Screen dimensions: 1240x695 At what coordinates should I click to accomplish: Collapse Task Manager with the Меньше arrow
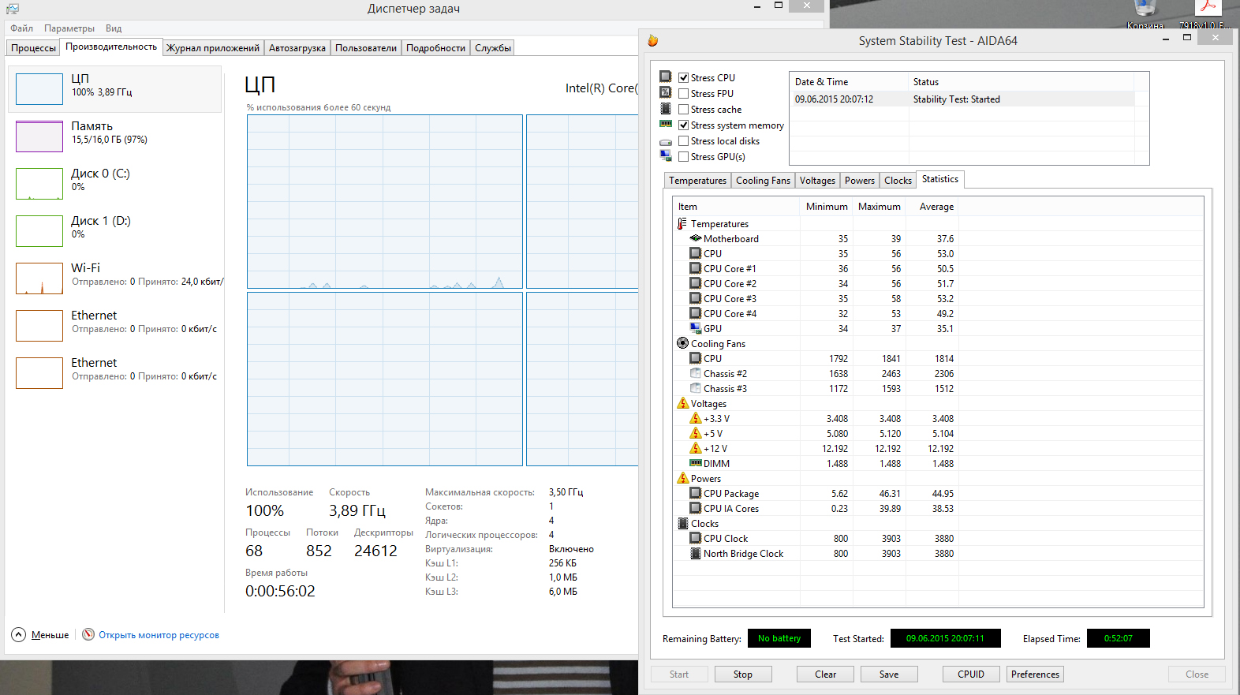click(19, 634)
